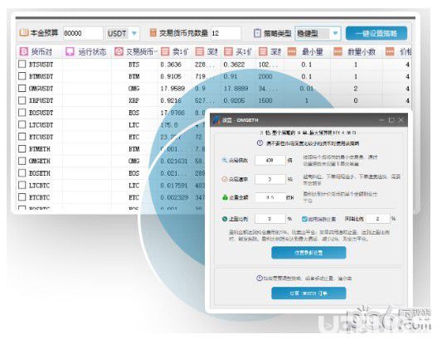Image resolution: width=442 pixels, height=344 pixels.
Task: Click the icon beside 卖1价 column header
Action: (165, 51)
